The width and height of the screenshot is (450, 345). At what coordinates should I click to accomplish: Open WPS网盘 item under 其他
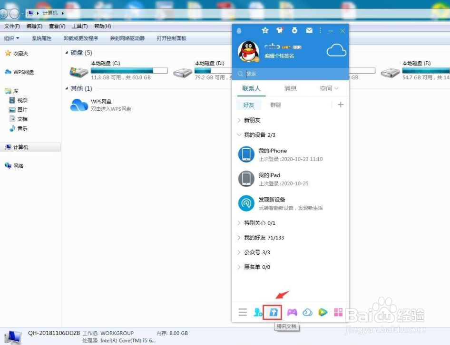click(x=101, y=105)
